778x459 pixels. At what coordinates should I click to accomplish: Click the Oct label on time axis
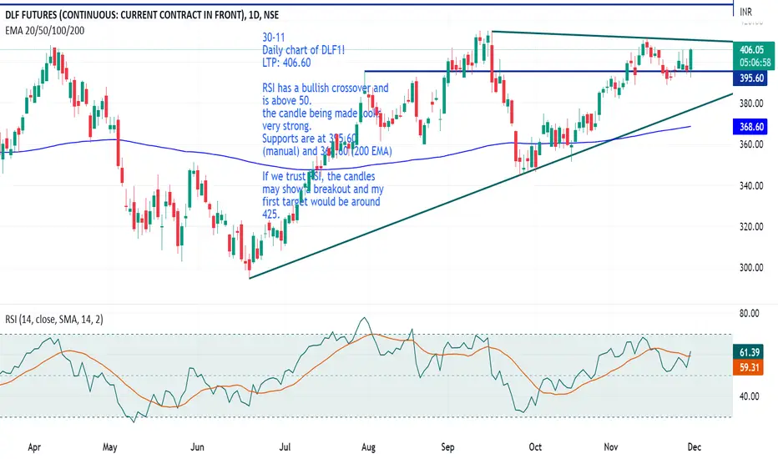[535, 447]
